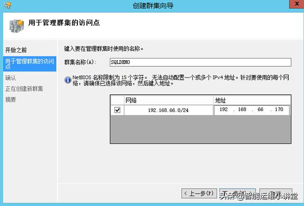Image resolution: width=304 pixels, height=206 pixels.
Task: Focus the 群集名称 input containing SQLDEMO
Action: click(x=200, y=62)
